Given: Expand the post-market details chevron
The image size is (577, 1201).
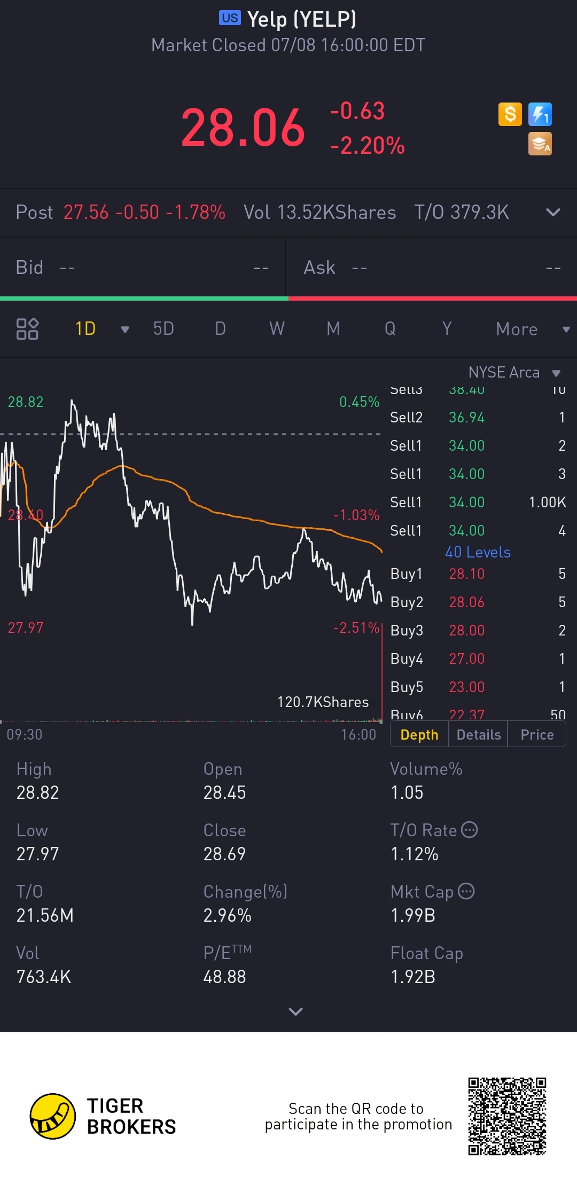Looking at the screenshot, I should tap(553, 213).
